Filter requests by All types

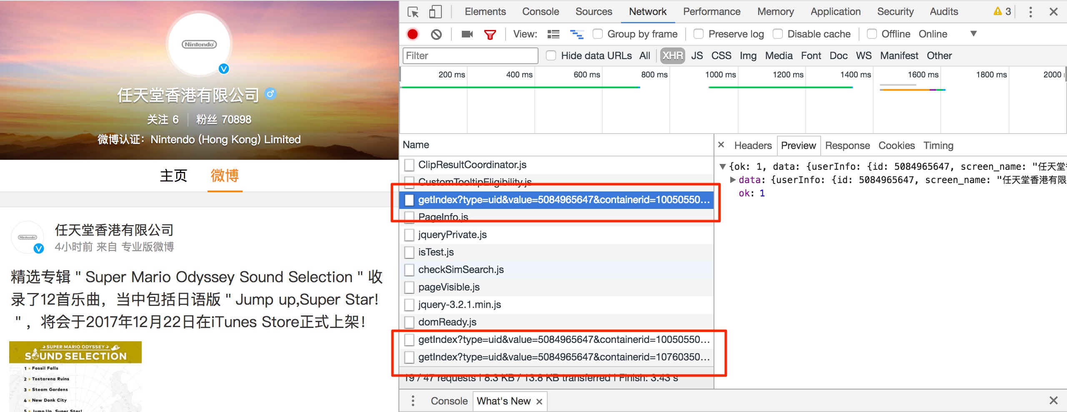(645, 55)
